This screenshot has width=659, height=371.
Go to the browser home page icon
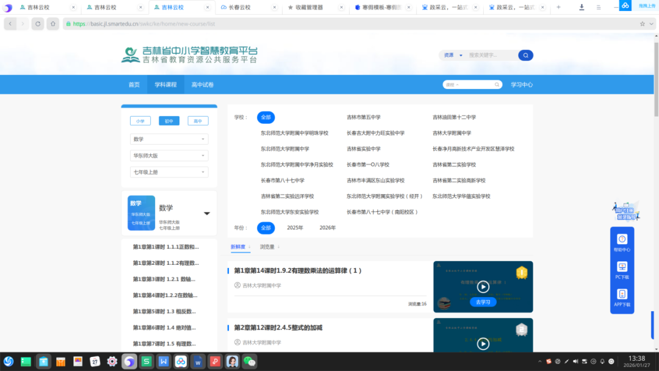(x=53, y=24)
